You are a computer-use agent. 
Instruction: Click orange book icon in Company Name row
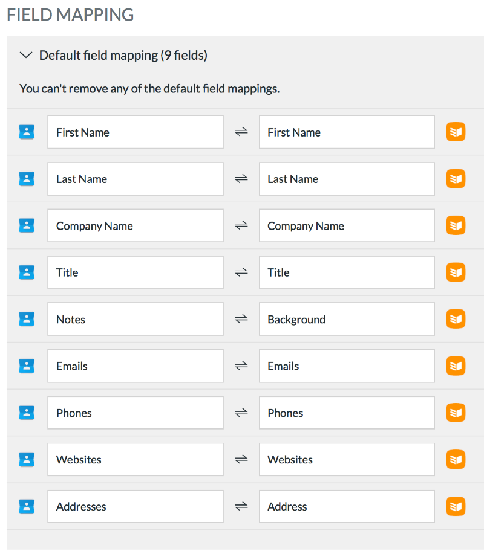click(456, 225)
